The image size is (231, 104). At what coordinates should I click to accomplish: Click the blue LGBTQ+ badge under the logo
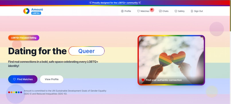[x=36, y=13]
